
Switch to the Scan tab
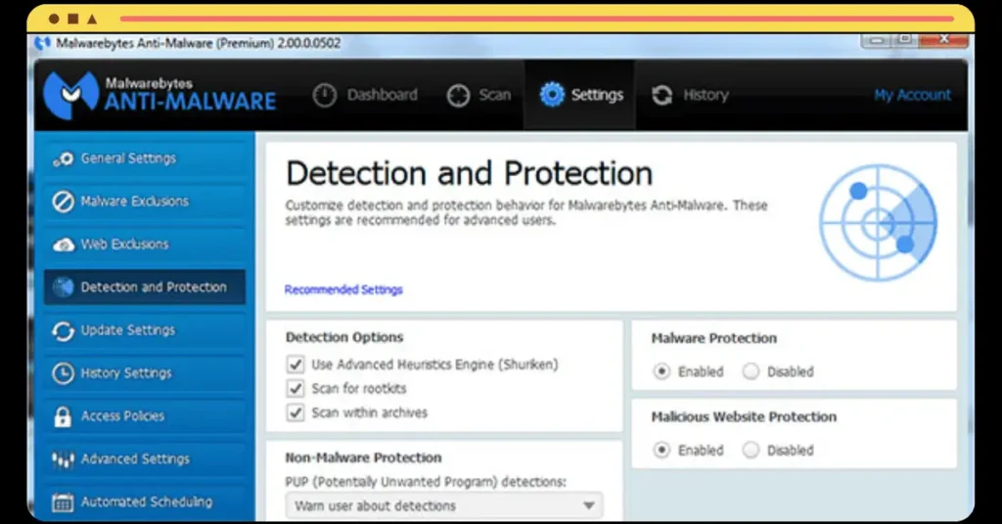478,95
